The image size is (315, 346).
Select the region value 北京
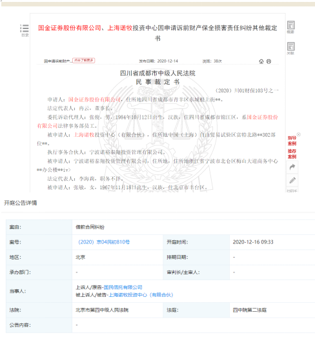[81, 258]
